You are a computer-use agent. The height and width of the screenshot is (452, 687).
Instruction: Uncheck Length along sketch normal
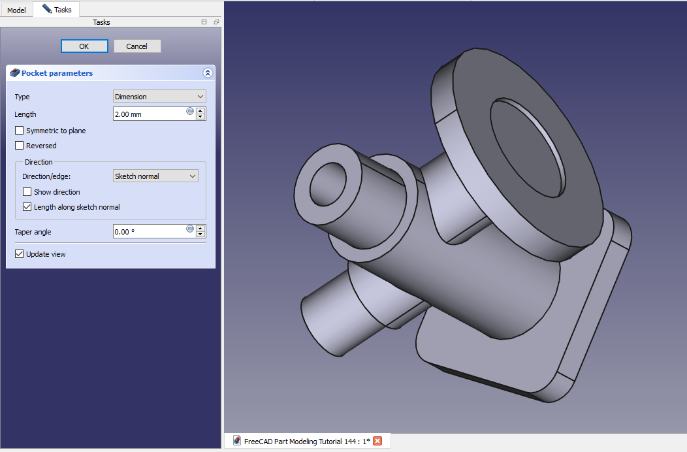27,207
